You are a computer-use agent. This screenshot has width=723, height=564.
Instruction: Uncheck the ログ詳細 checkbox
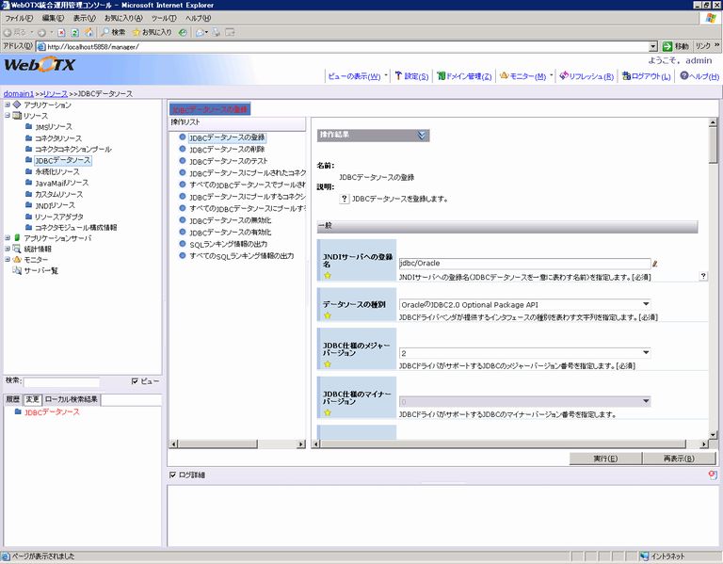172,475
